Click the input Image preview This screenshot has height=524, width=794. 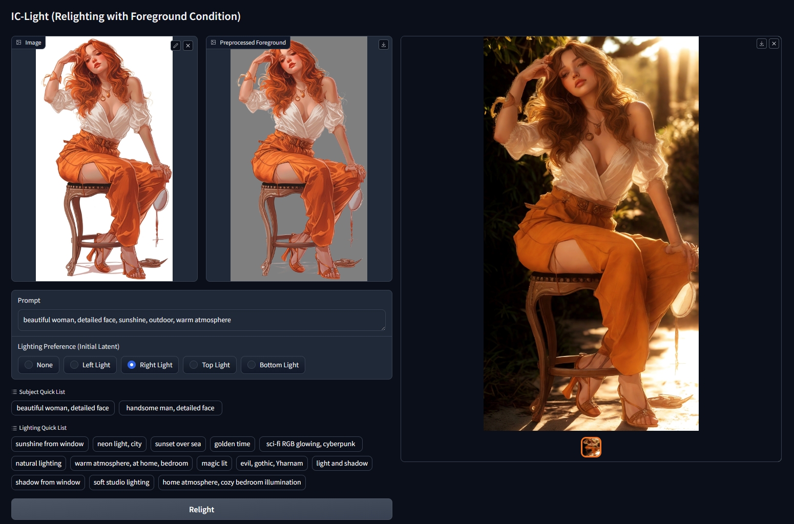pyautogui.click(x=104, y=159)
